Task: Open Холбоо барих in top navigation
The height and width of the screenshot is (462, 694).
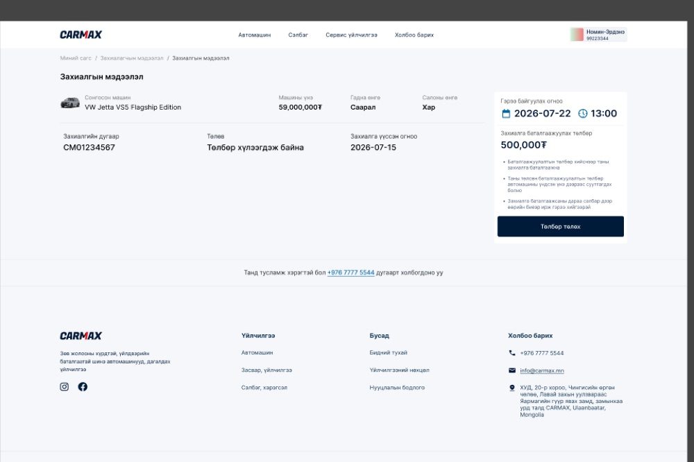Action: tap(414, 35)
